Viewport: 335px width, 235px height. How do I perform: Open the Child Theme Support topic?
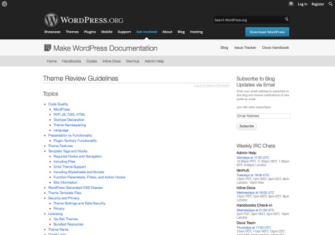tap(70, 167)
